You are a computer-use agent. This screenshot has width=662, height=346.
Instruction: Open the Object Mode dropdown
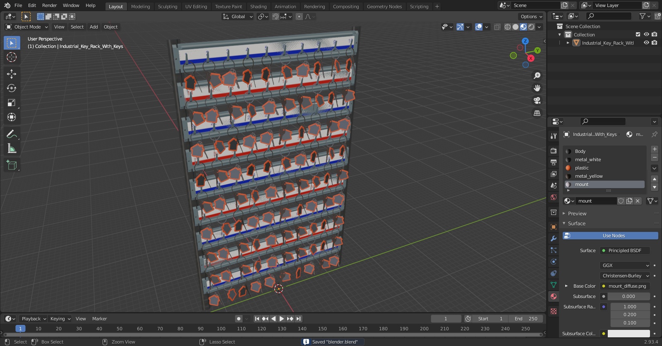(27, 27)
